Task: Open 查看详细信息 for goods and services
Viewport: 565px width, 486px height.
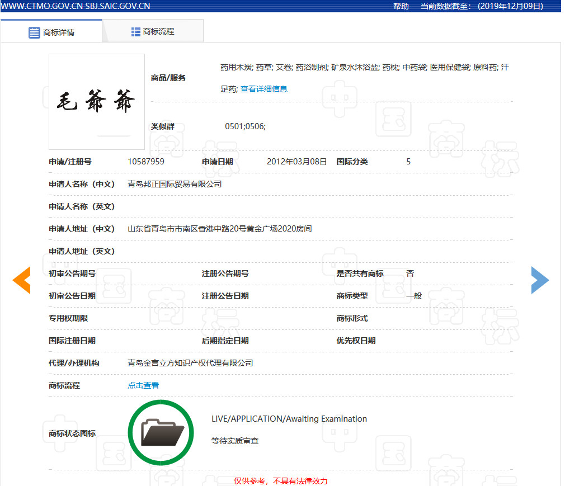Action: point(264,89)
